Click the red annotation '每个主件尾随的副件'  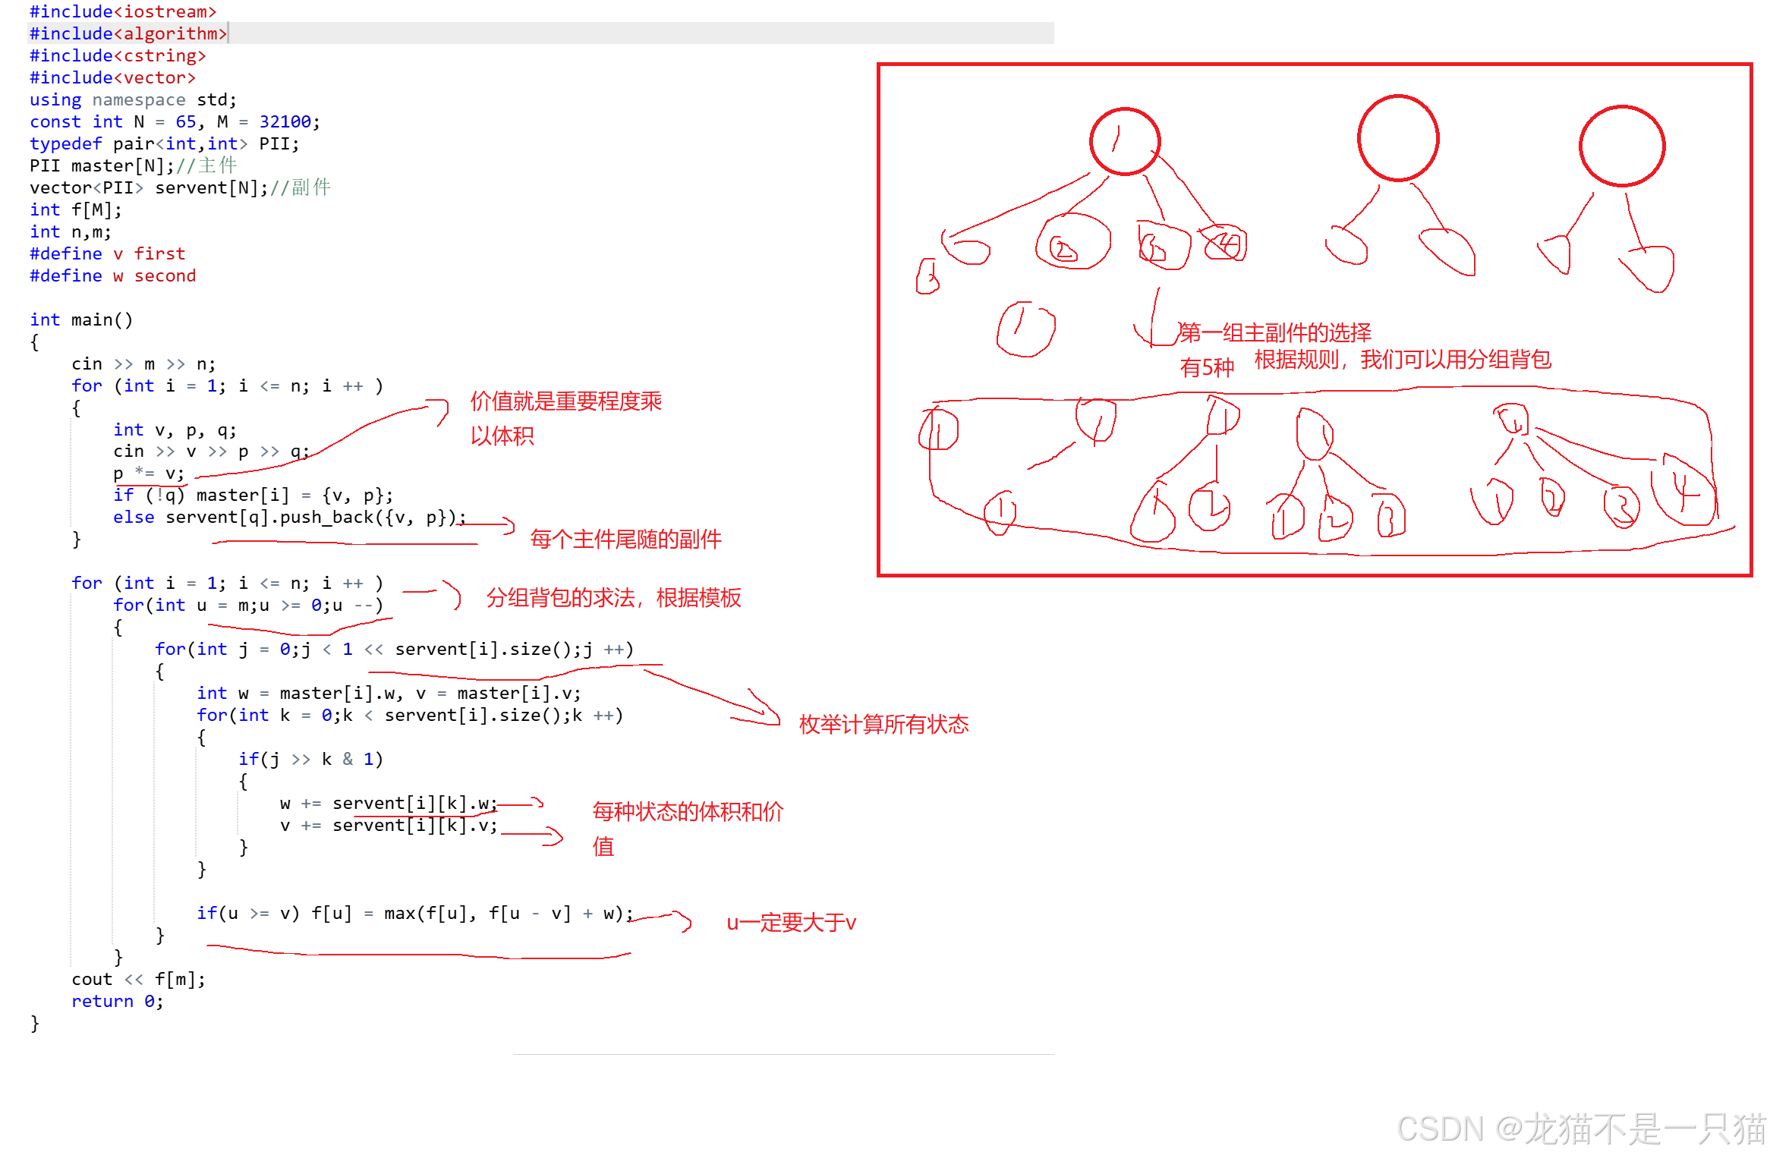[x=625, y=539]
